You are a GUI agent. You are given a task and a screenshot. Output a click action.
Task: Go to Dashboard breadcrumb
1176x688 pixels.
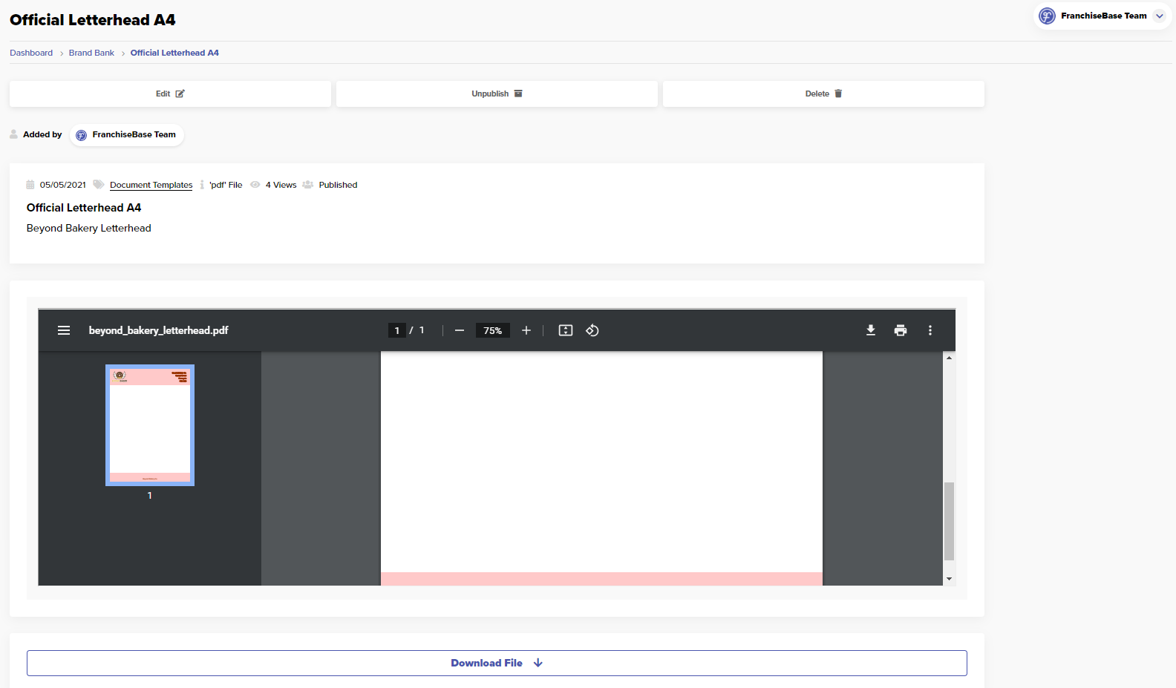(31, 53)
